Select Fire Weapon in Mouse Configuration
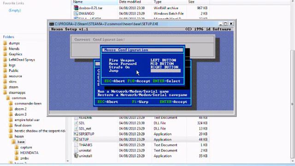This screenshot has height=166, width=295. tap(122, 60)
